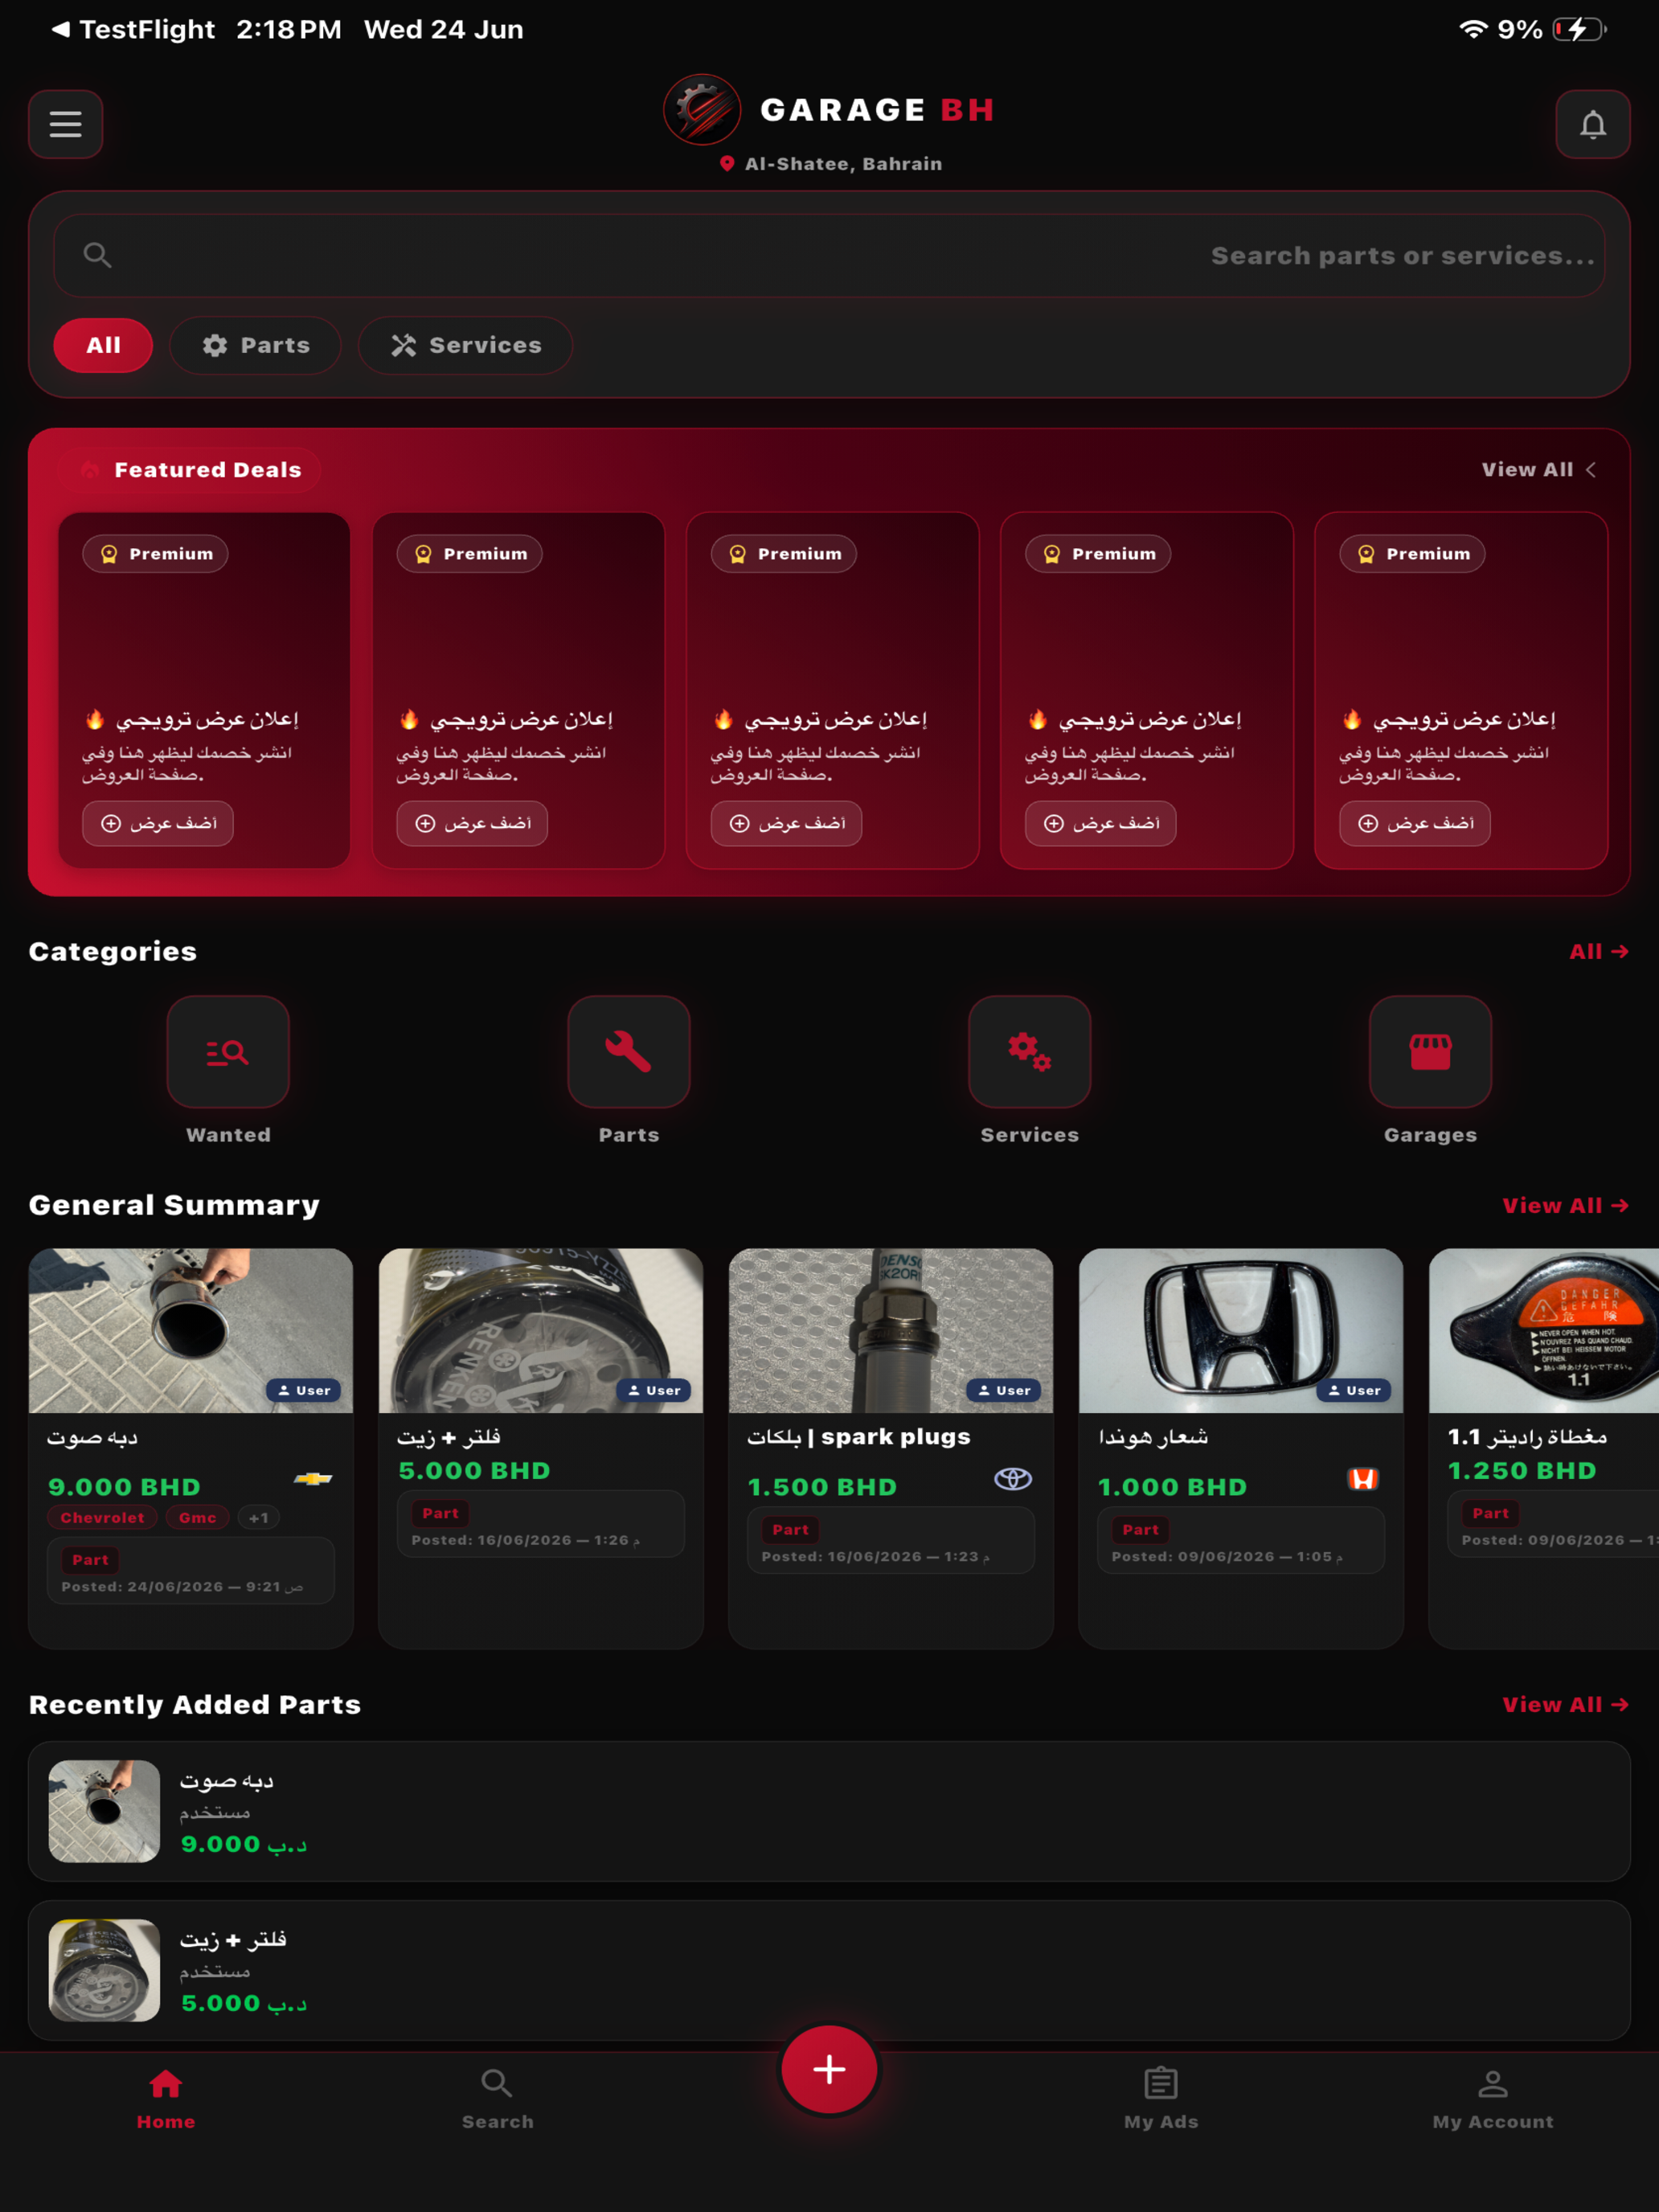Tap the Garage BH logo
Screen dimensions: 1659x2212
pos(702,109)
